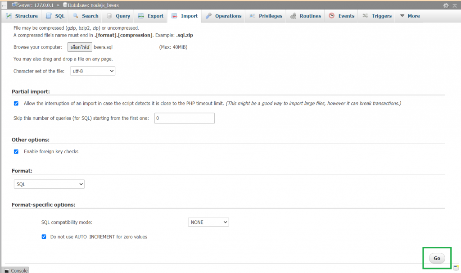461x273 pixels.
Task: Collapse the top panel arrow icon
Action: point(455,5)
